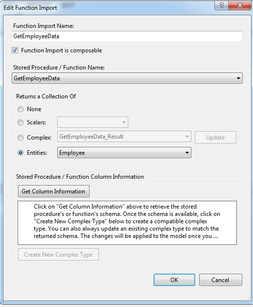Choose the Scalars radio option
This screenshot has width=253, height=307.
21,122
